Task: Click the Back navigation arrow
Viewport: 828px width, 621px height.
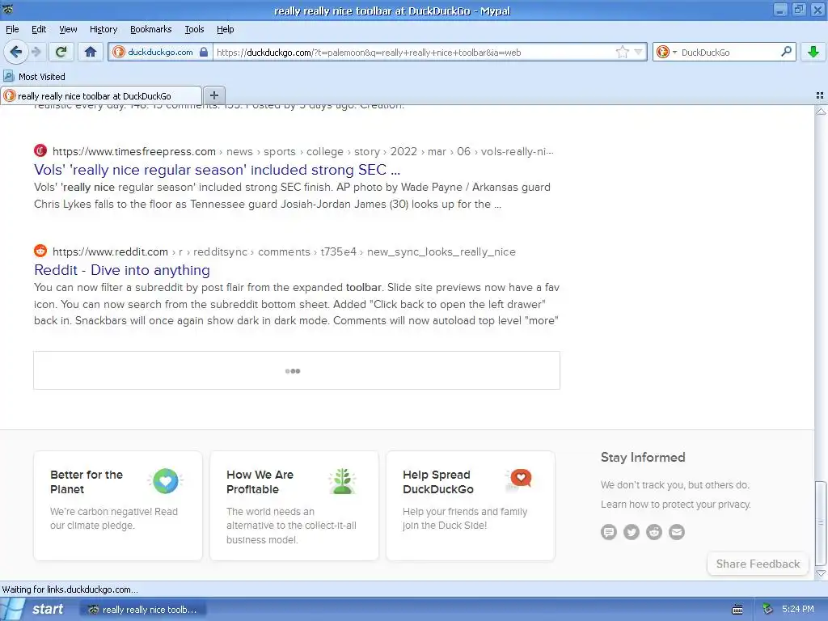Action: coord(15,52)
